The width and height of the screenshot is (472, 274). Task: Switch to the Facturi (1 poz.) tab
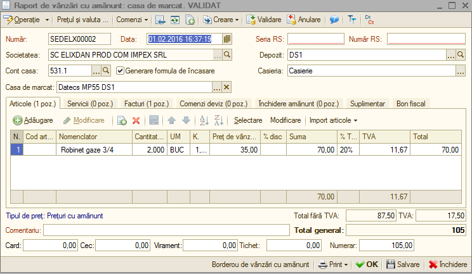(x=147, y=104)
